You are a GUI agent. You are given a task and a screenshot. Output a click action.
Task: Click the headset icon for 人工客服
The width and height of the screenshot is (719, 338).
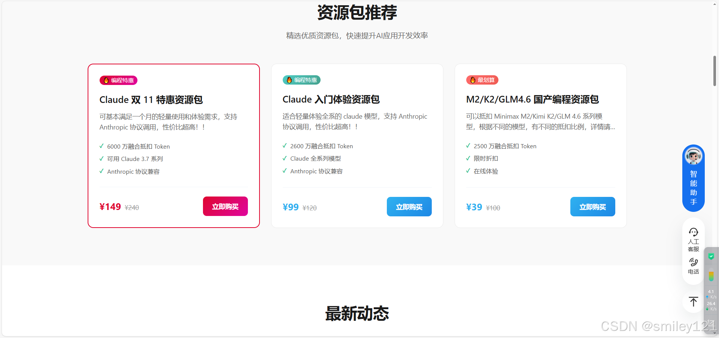694,232
